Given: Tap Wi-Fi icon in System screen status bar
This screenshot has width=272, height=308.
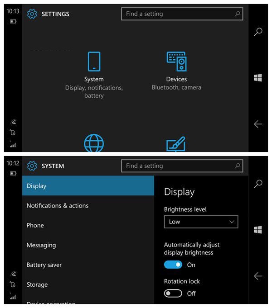Looking at the screenshot, I should click(x=14, y=274).
